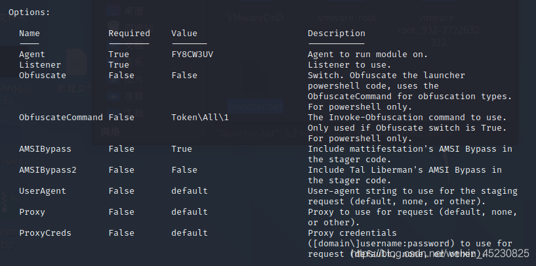
Task: Open 网络 in the background file manager sidebar
Action: (x=110, y=132)
